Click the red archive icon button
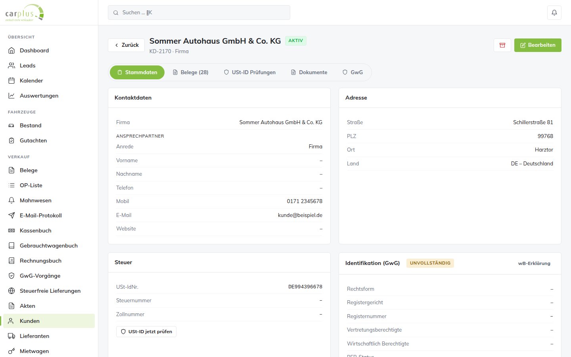This screenshot has width=571, height=357. click(x=502, y=45)
